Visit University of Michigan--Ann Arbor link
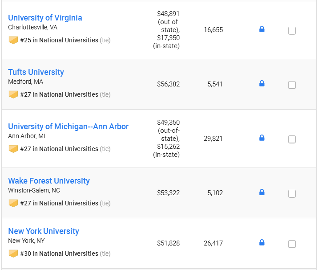 tap(68, 127)
